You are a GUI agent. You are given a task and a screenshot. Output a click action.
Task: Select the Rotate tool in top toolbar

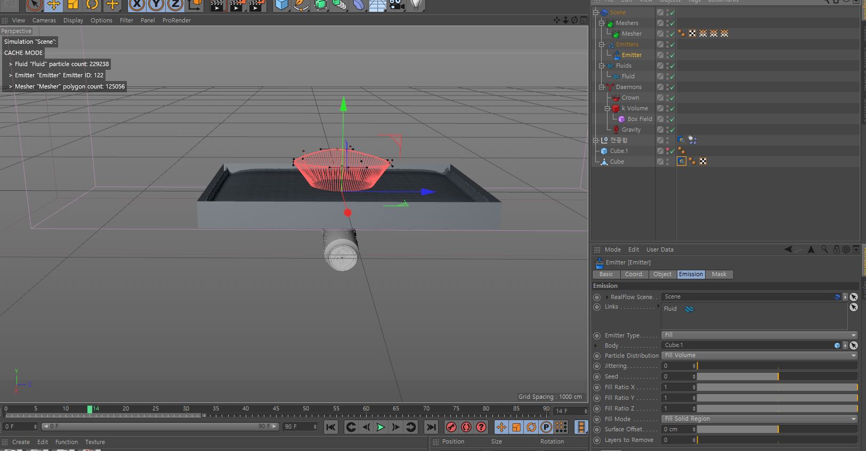point(93,5)
